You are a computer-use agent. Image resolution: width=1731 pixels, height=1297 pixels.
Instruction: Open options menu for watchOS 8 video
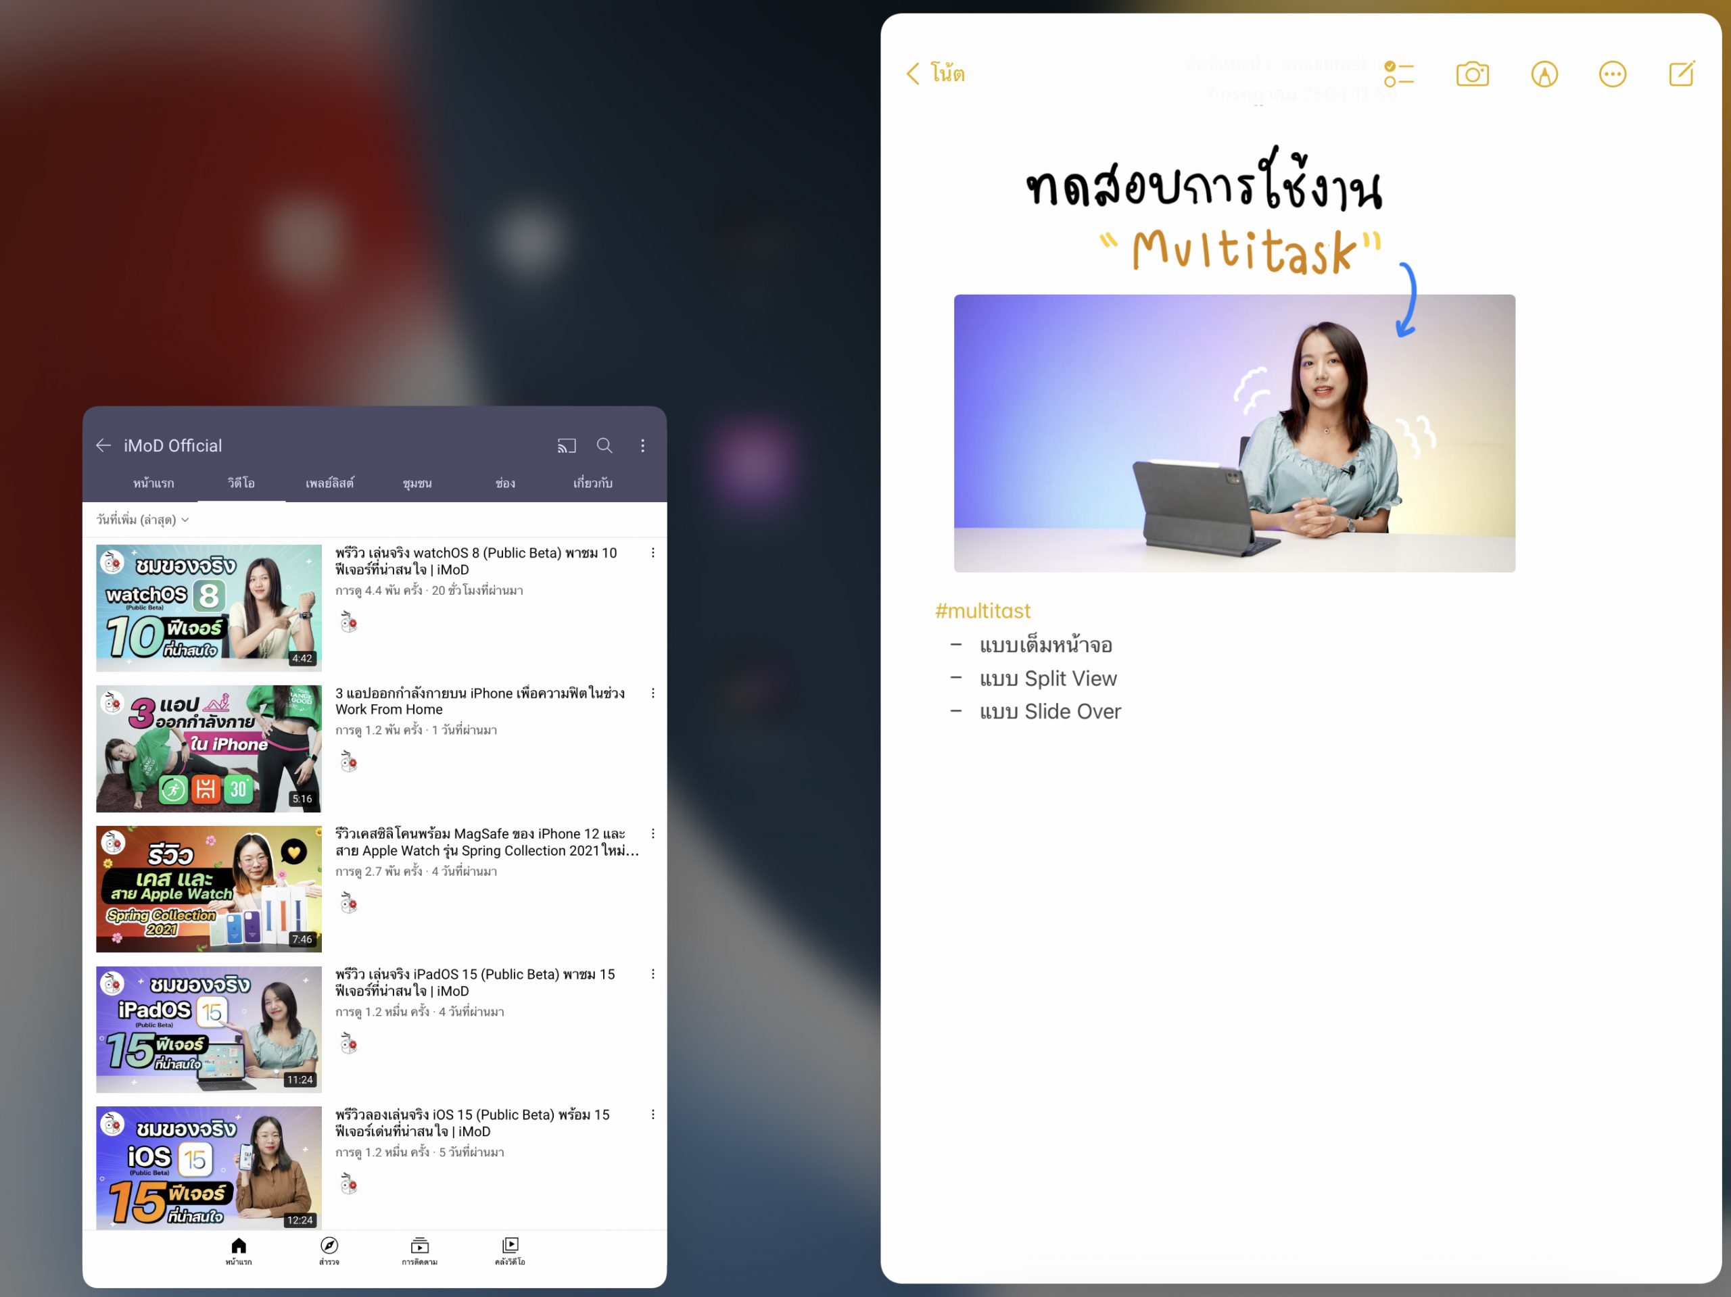pos(653,554)
